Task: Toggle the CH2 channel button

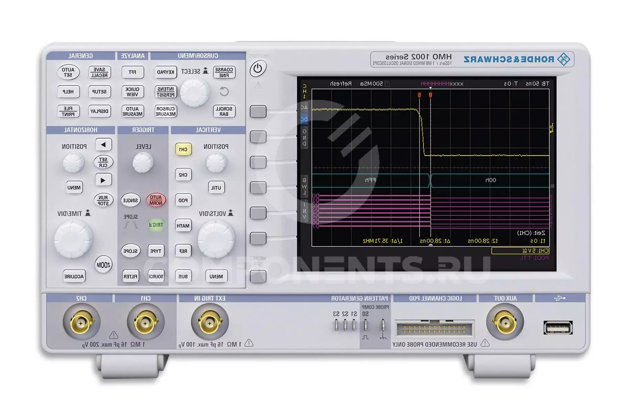Action: click(183, 175)
